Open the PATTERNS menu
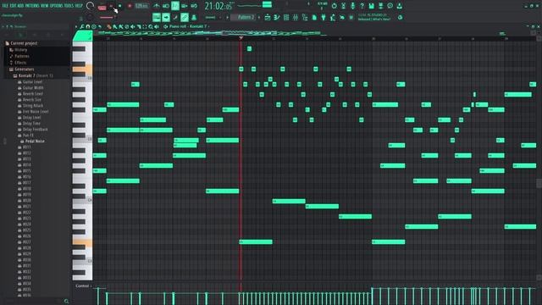 pos(32,6)
